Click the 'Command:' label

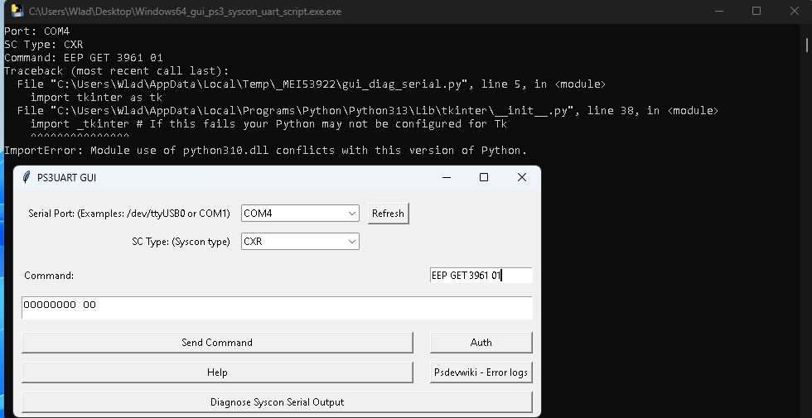pos(49,275)
